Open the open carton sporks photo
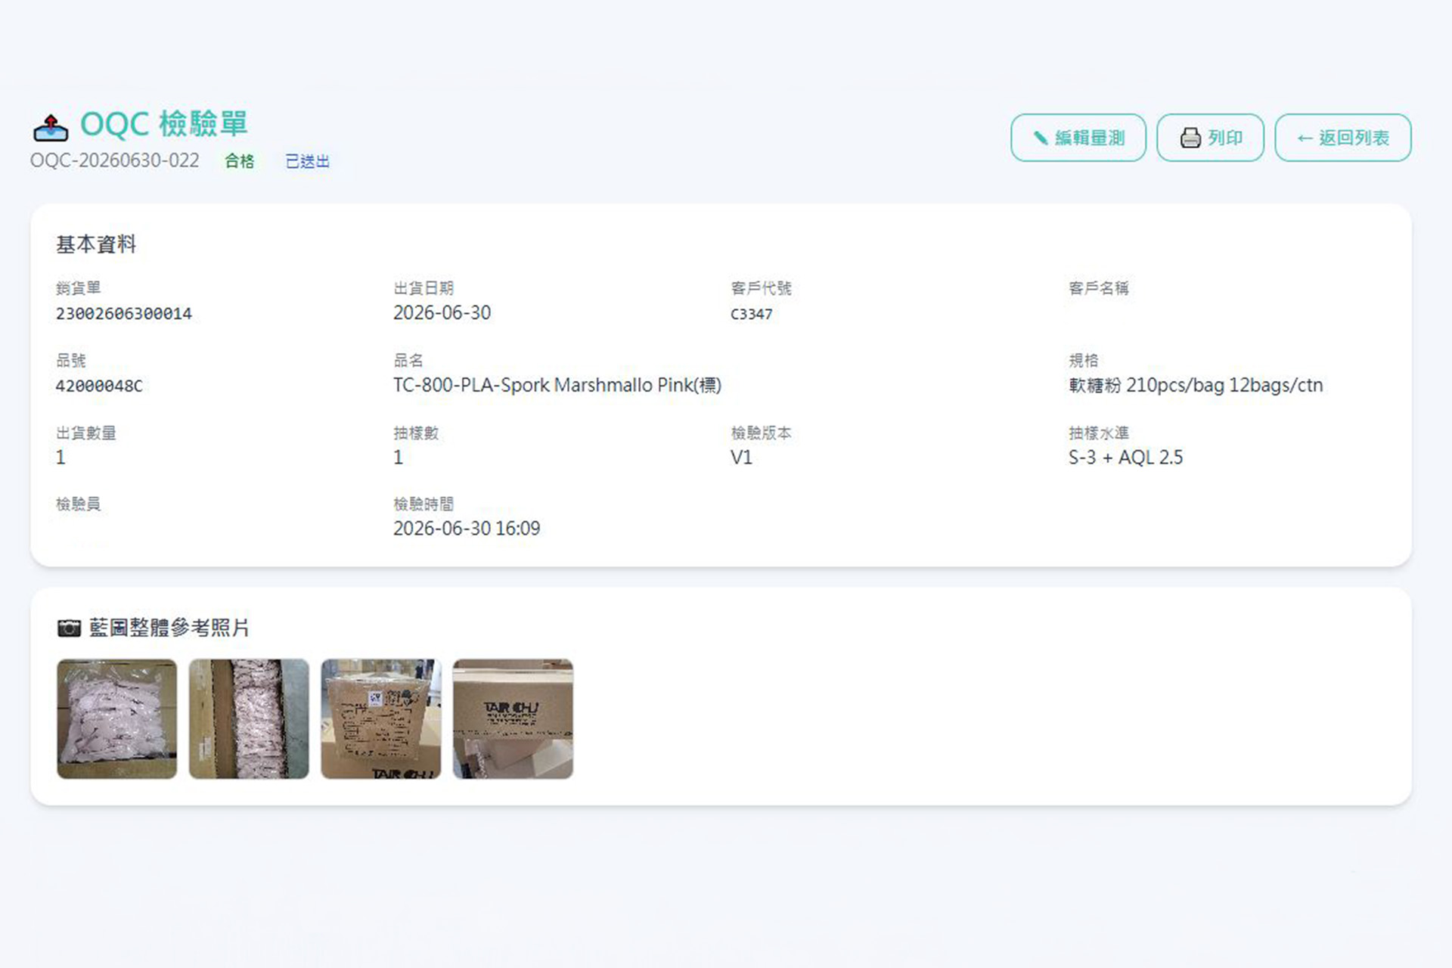The height and width of the screenshot is (968, 1452). 249,718
